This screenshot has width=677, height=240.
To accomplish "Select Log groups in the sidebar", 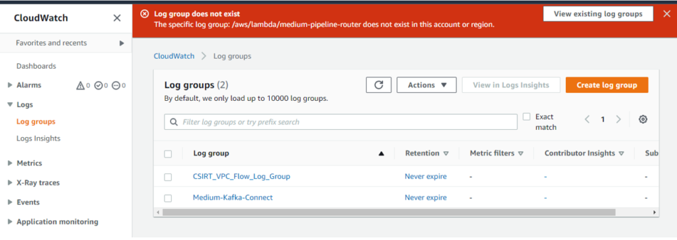I will point(36,121).
